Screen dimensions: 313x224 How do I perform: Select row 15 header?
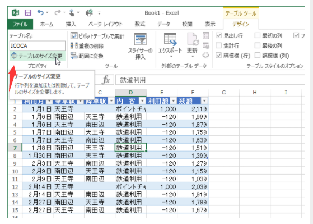pos(15,210)
